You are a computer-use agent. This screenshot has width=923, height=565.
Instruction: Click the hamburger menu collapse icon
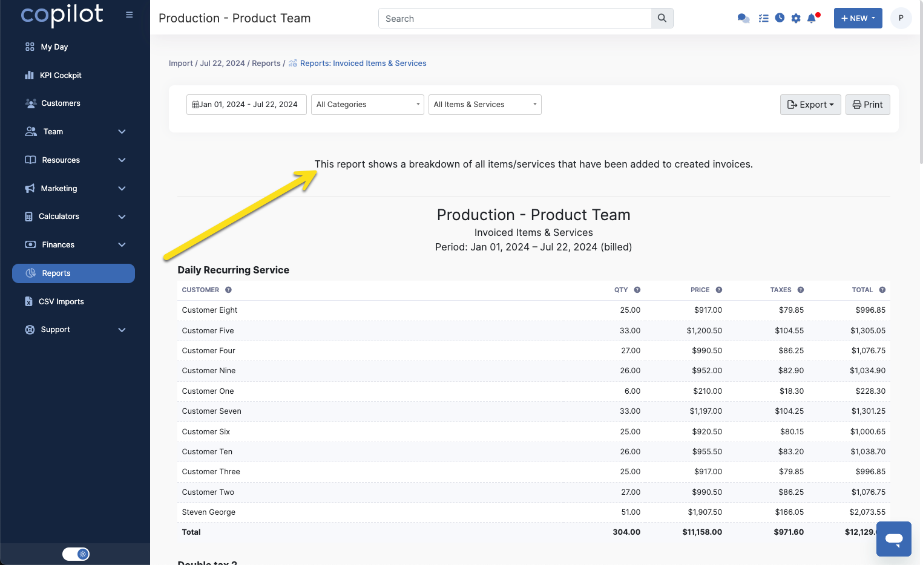pyautogui.click(x=129, y=15)
